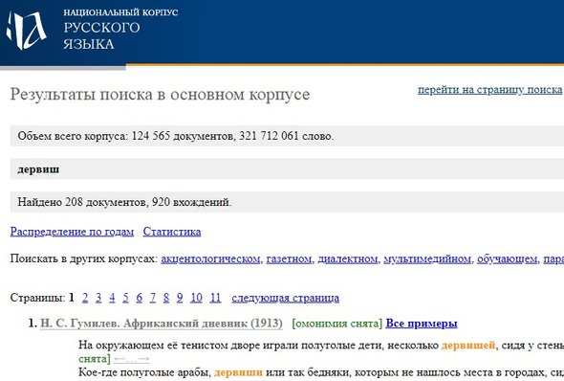Click 'Все примеры' for first document
Viewport: 564px width, 381px height.
pyautogui.click(x=422, y=324)
